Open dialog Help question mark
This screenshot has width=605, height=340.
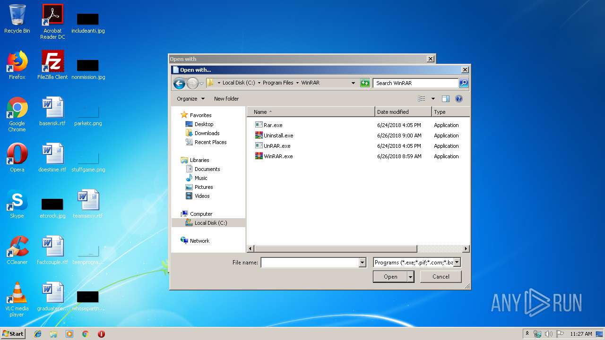[x=458, y=99]
